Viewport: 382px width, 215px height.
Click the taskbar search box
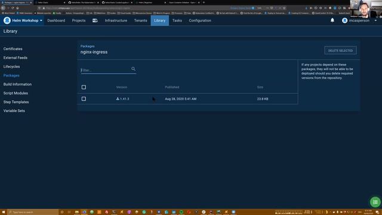click(33, 212)
